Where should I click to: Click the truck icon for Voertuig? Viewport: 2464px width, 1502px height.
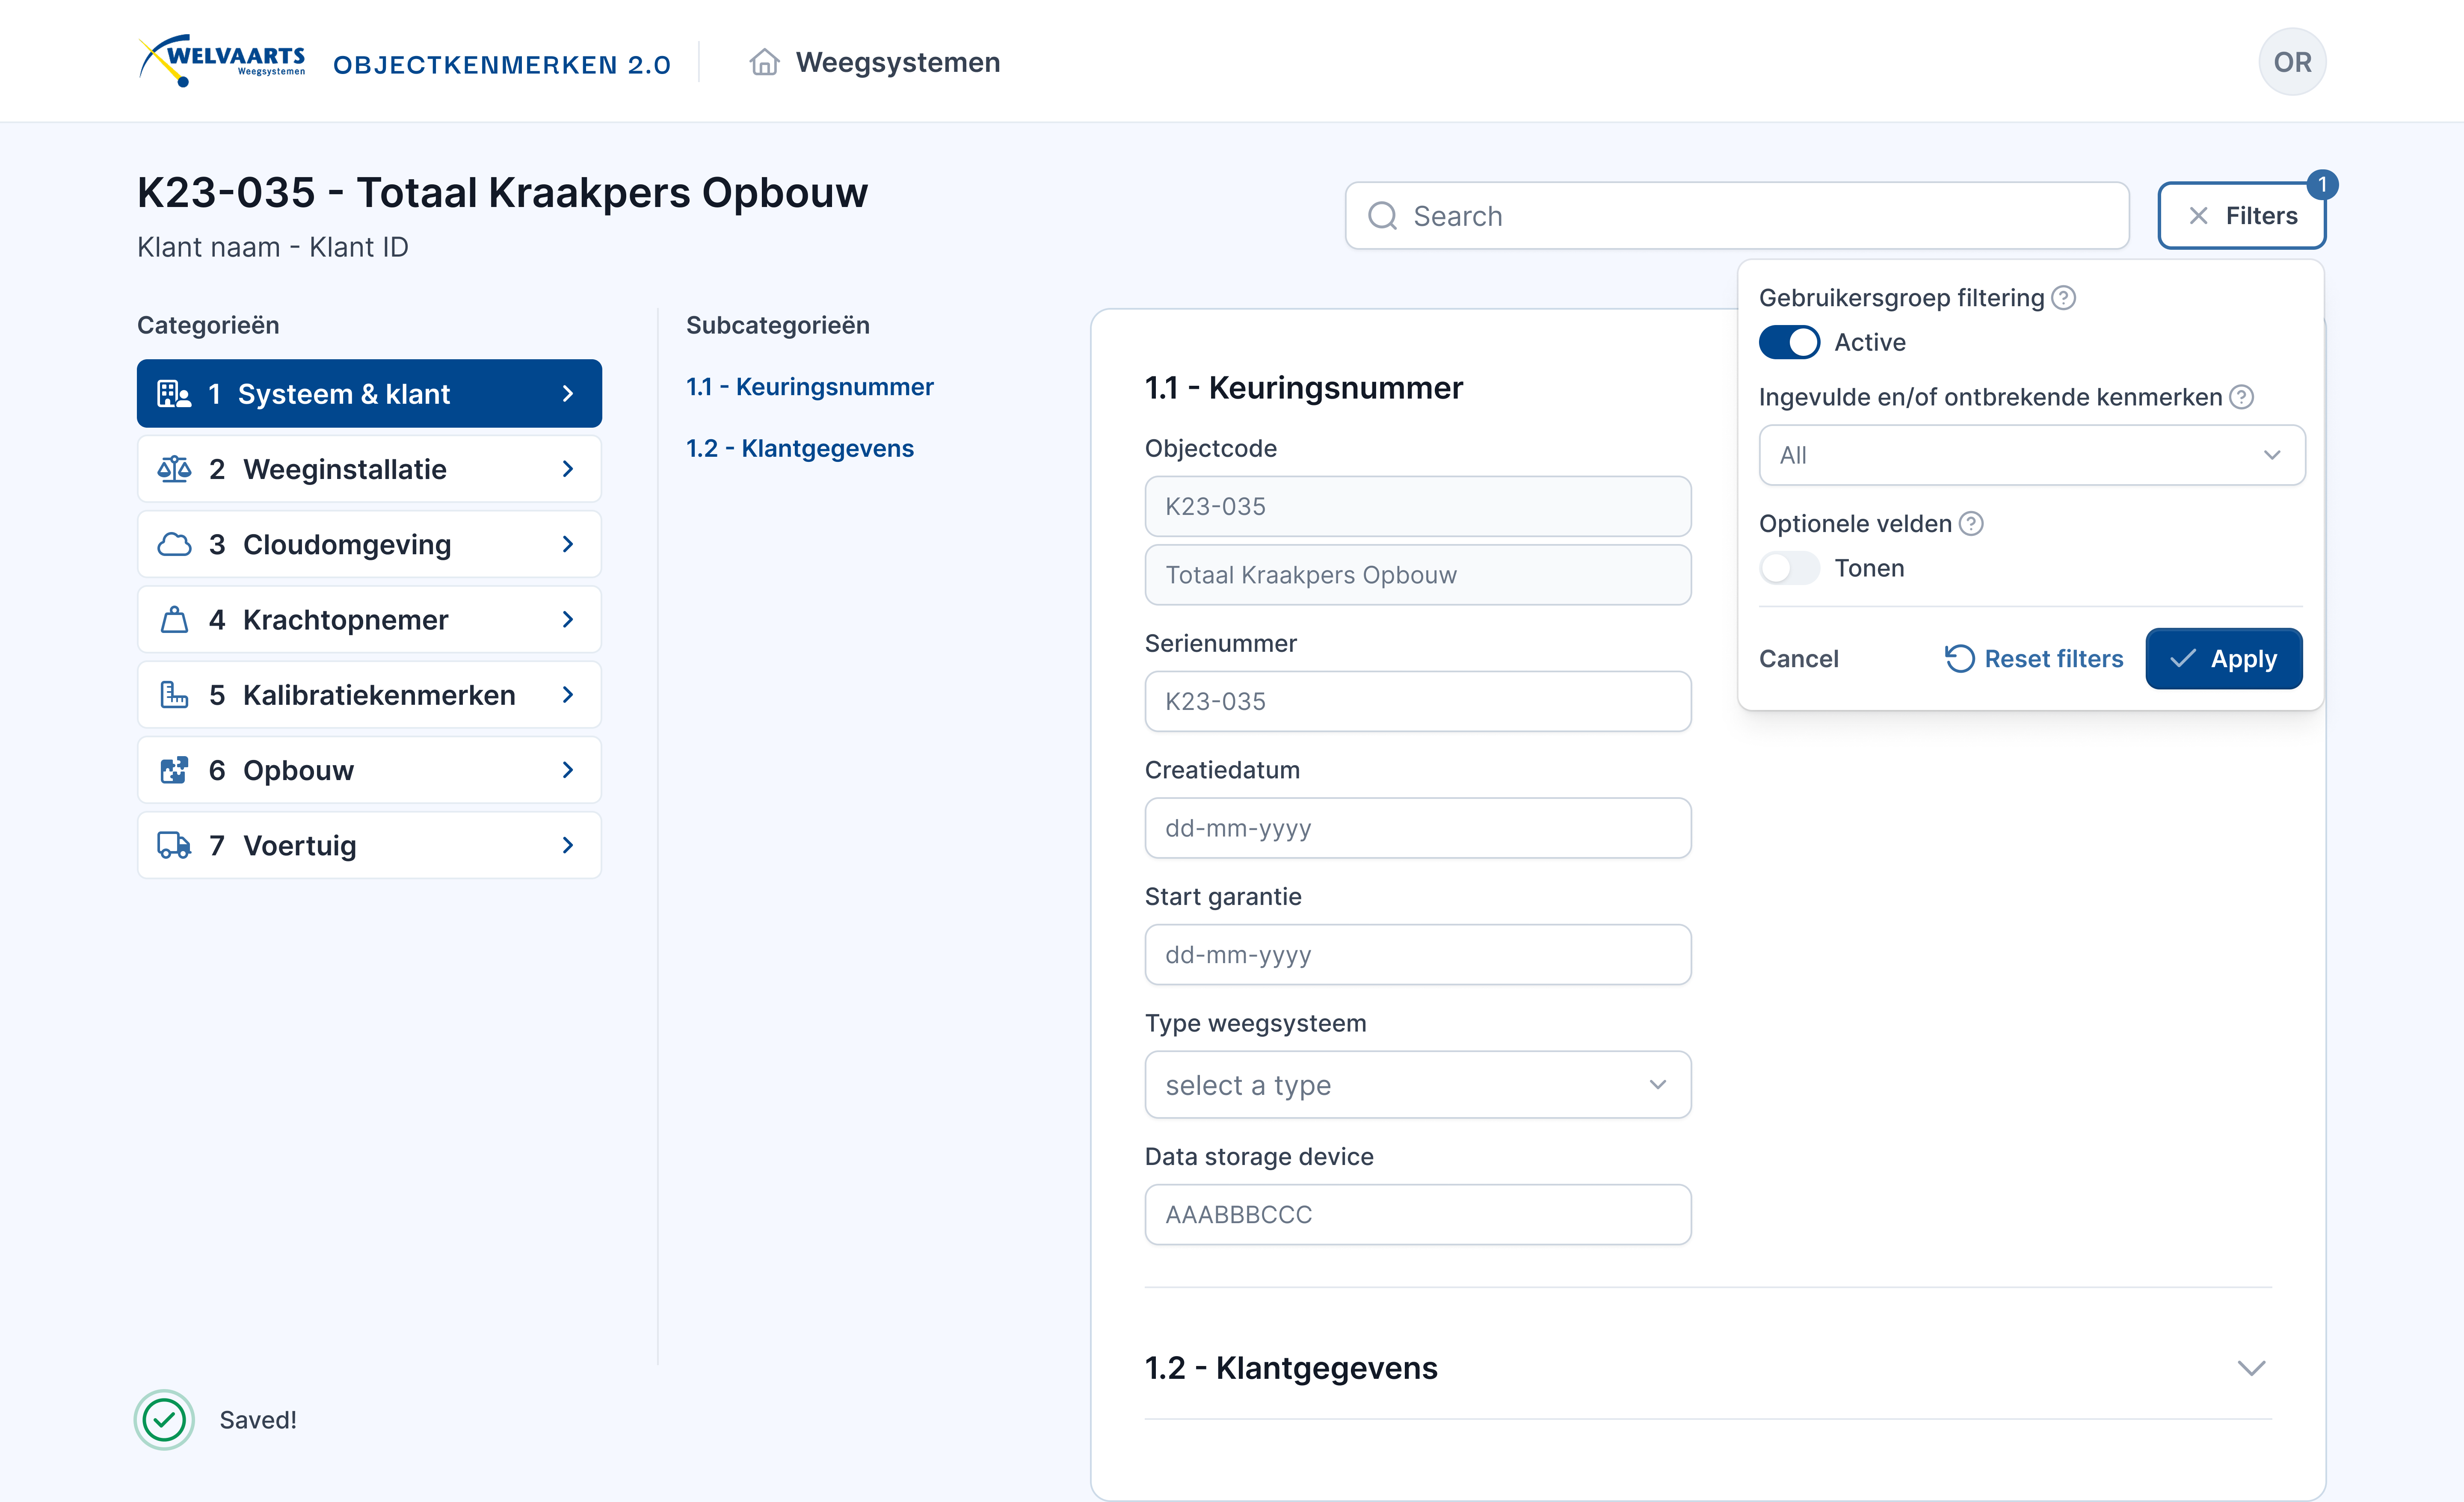(x=174, y=846)
